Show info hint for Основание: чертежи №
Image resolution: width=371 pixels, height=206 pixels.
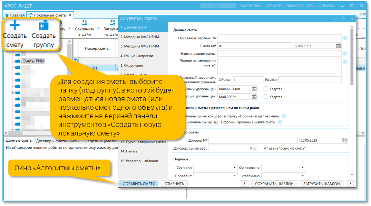345,38
